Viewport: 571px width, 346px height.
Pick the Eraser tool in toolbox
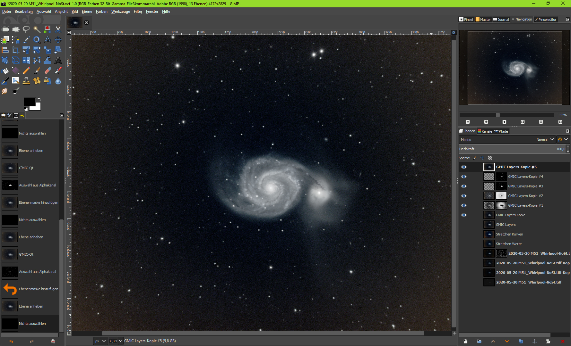tap(48, 70)
